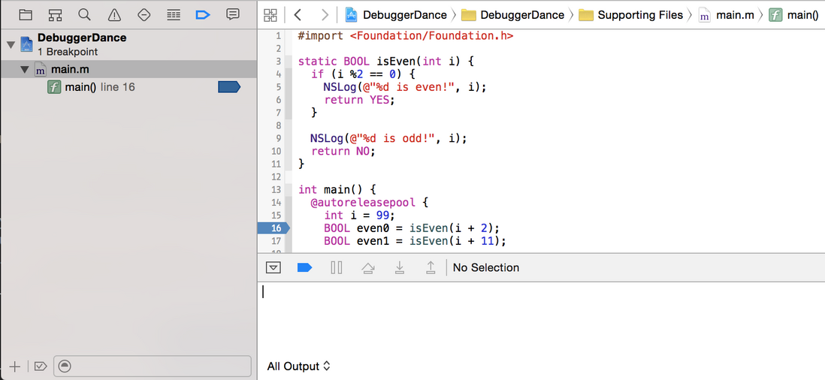Click the #import Foundation line of code

click(x=405, y=36)
